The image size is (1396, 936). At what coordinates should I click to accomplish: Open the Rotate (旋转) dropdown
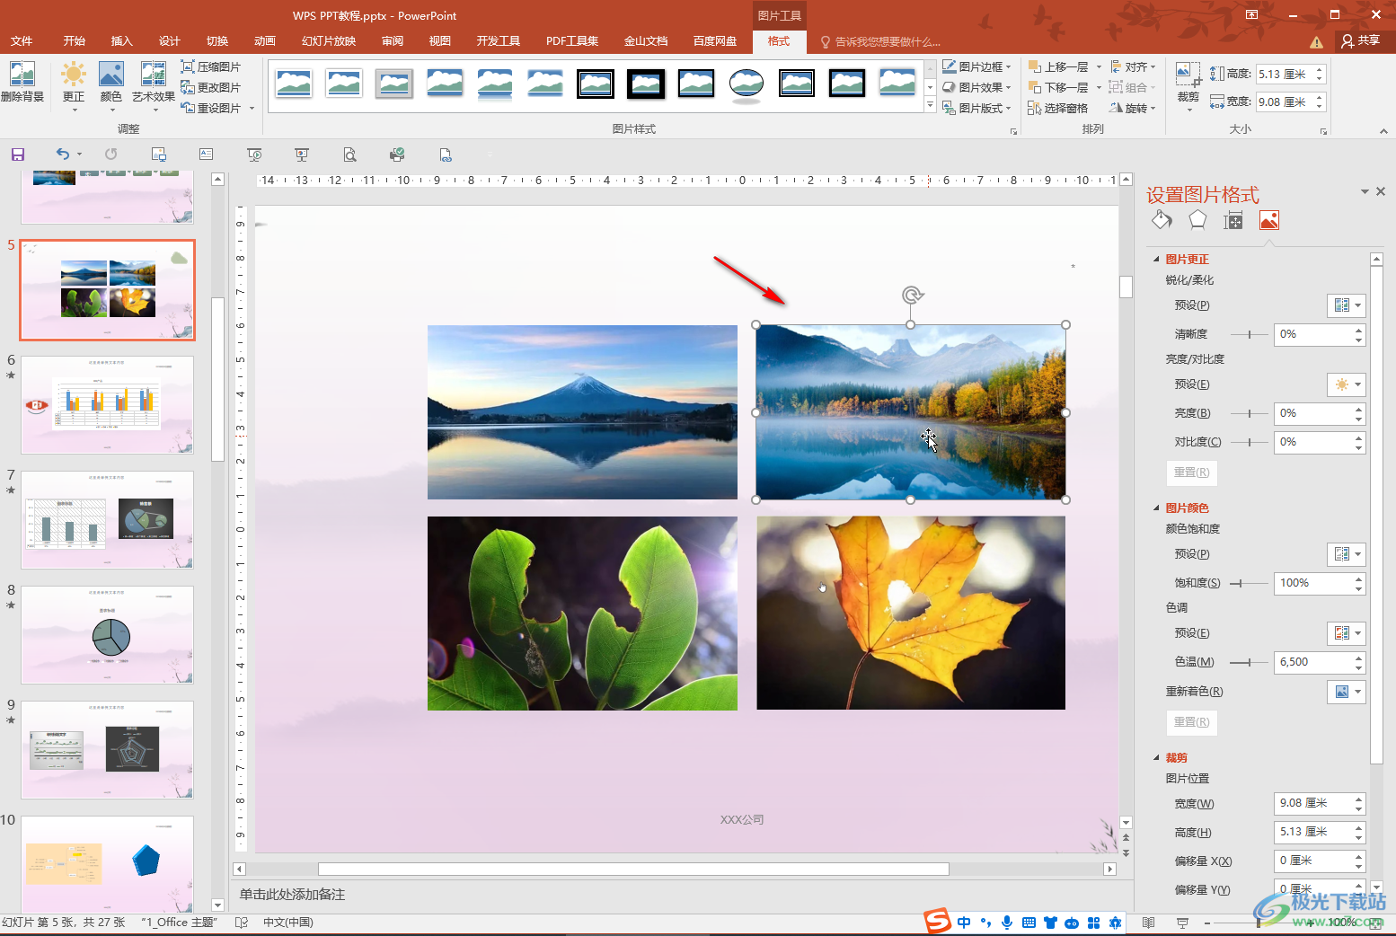coord(1133,108)
